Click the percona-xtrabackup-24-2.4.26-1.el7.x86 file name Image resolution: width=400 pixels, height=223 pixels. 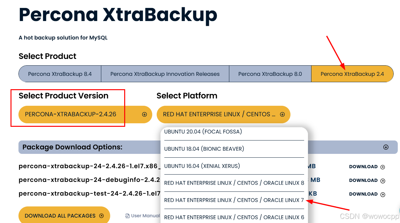[89, 166]
